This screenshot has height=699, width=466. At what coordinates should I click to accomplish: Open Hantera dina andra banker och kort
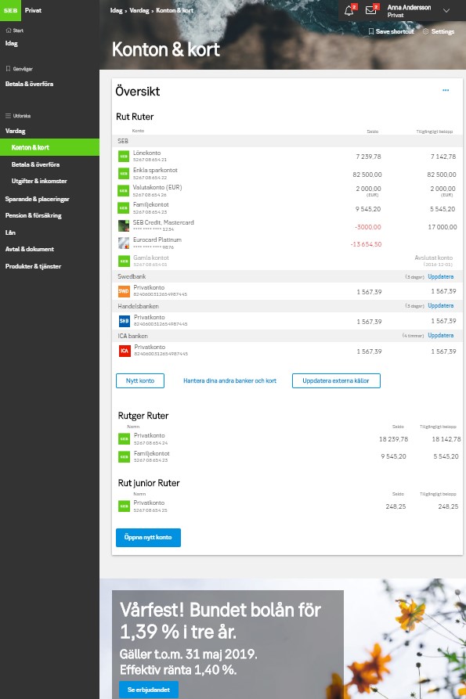pyautogui.click(x=229, y=380)
